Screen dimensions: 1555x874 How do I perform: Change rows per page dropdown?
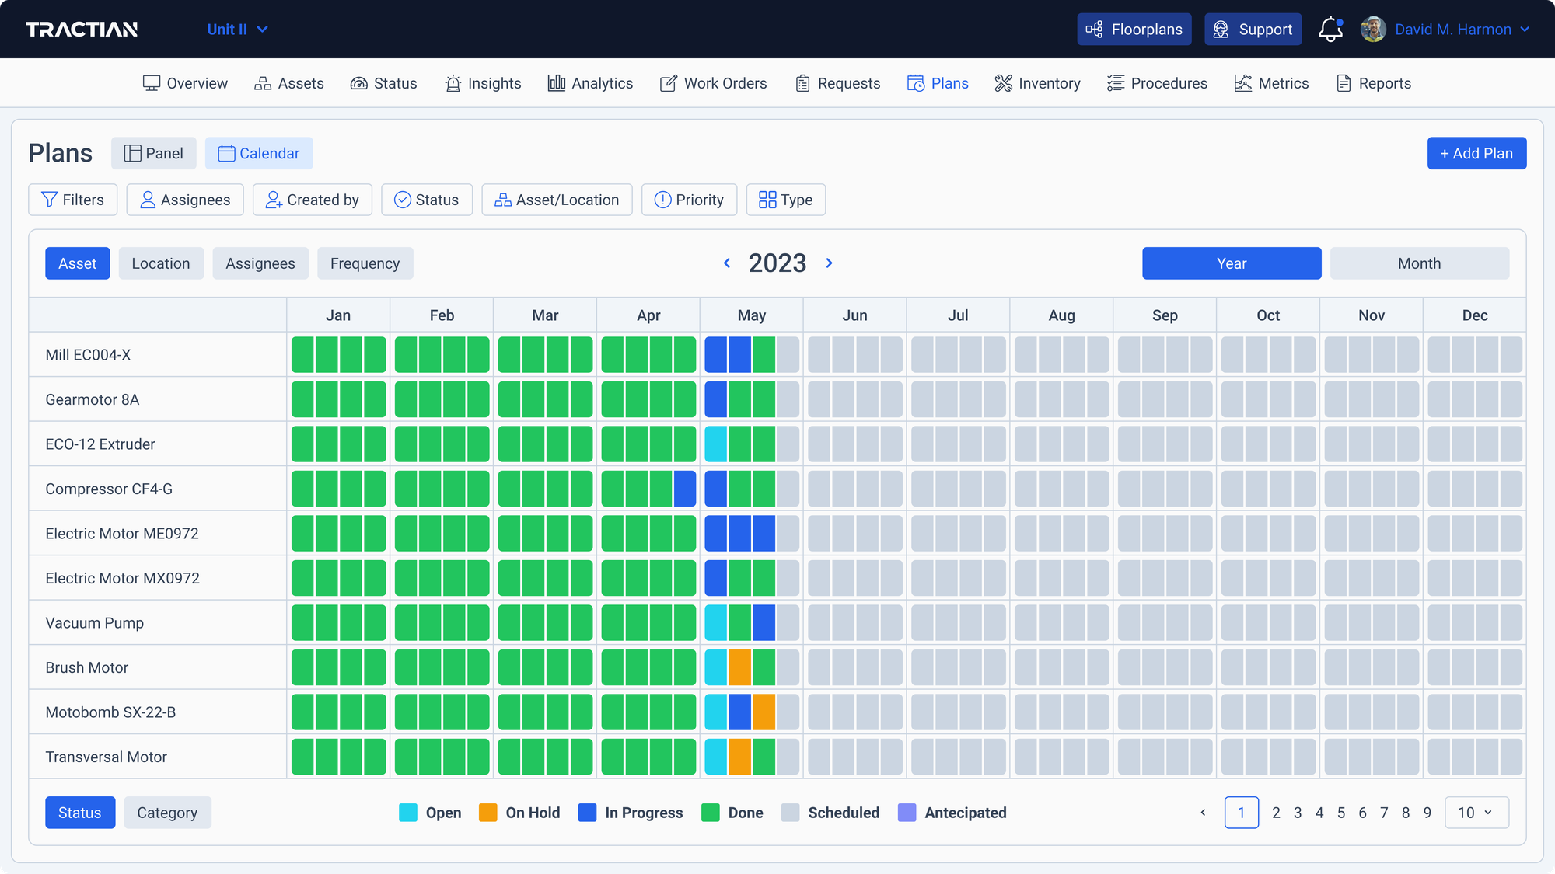[x=1475, y=812]
